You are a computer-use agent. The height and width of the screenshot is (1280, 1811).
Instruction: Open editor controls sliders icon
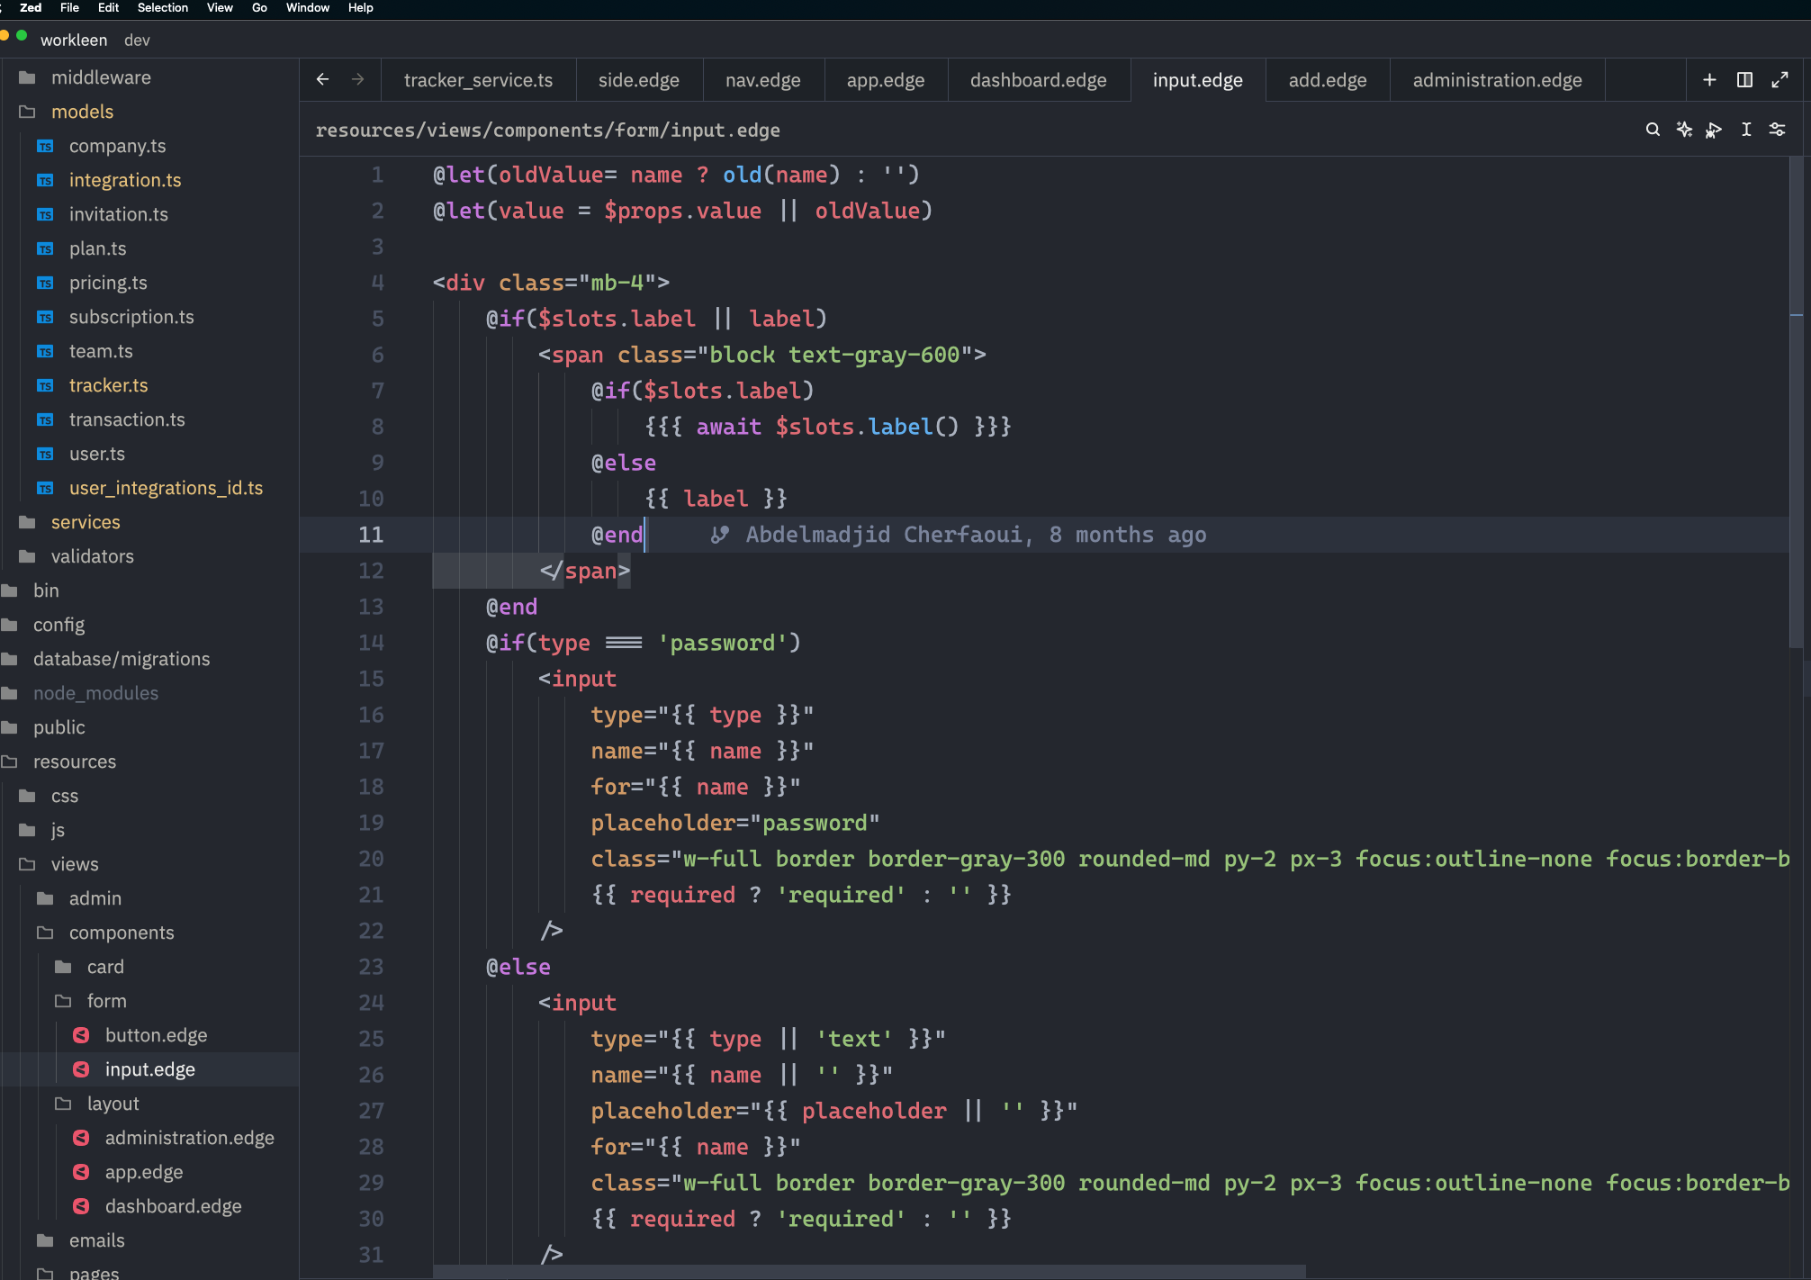[x=1778, y=130]
